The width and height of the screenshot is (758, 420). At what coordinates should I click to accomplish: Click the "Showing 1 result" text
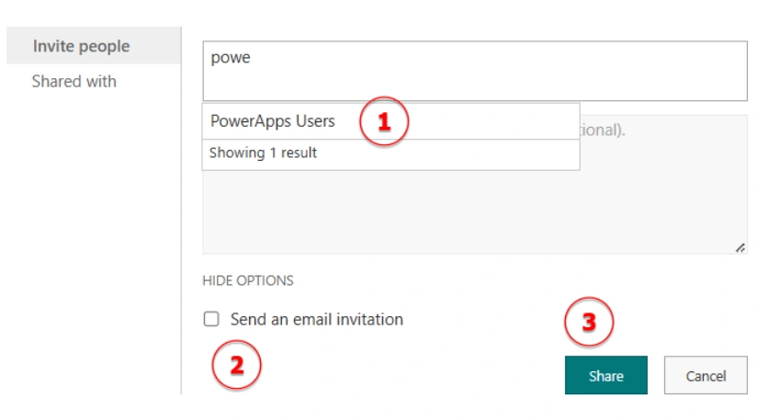263,153
